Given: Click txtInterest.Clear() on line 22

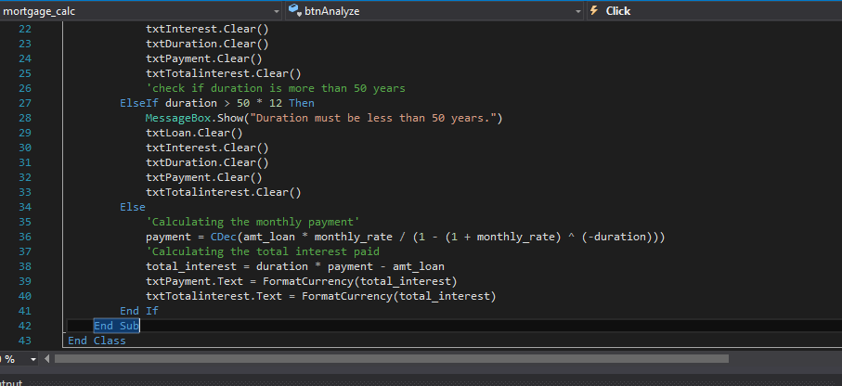Looking at the screenshot, I should 207,29.
